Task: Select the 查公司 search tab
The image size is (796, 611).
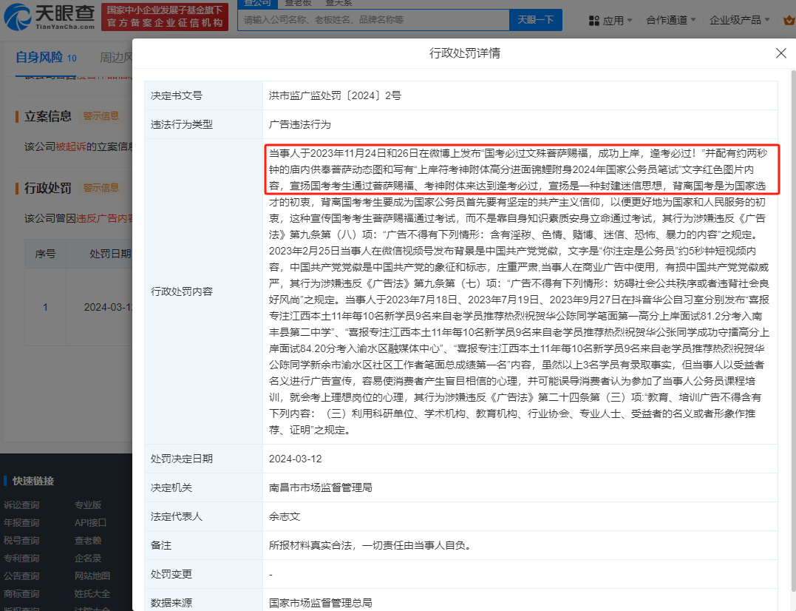Action: (x=257, y=3)
